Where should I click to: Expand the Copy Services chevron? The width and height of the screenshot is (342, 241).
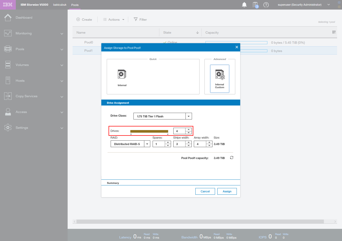click(x=62, y=97)
